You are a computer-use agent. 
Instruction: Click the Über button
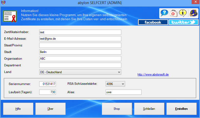[51, 109]
